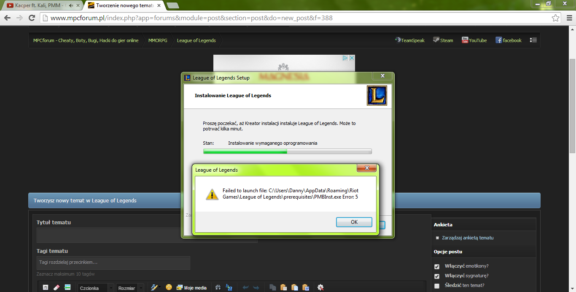The height and width of the screenshot is (292, 576).
Task: Open the Rozmiar size dropdown
Action: click(130, 288)
